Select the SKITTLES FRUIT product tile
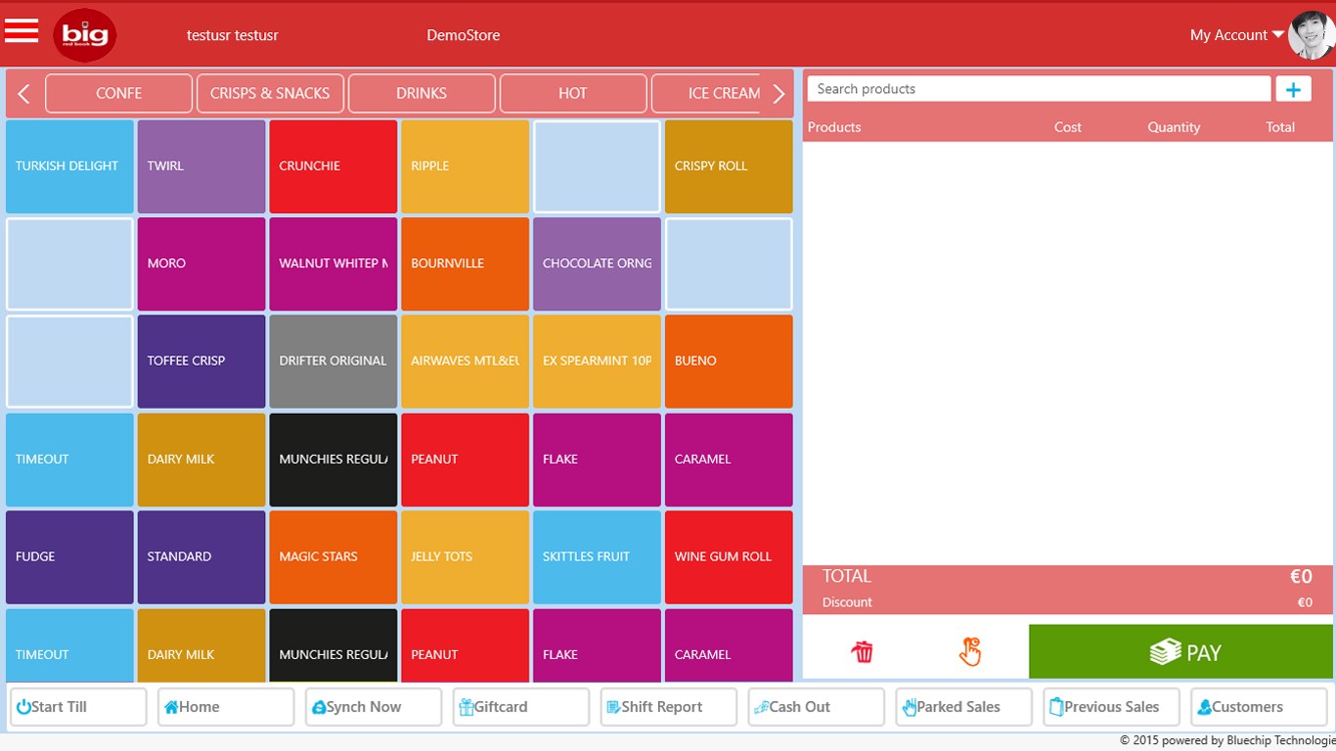 (x=597, y=557)
